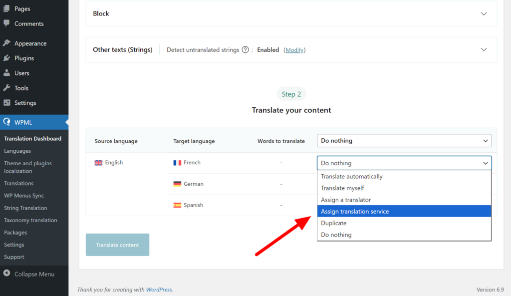Click the Collapse Menu label
Viewport: 511px width, 296px height.
34,274
